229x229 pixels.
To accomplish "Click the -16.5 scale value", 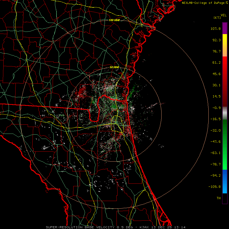I will [216, 119].
